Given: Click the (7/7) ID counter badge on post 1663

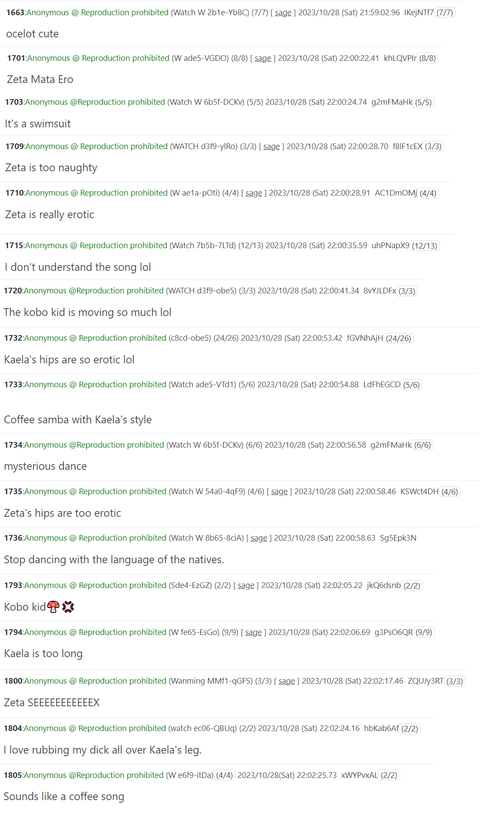Looking at the screenshot, I should [444, 13].
